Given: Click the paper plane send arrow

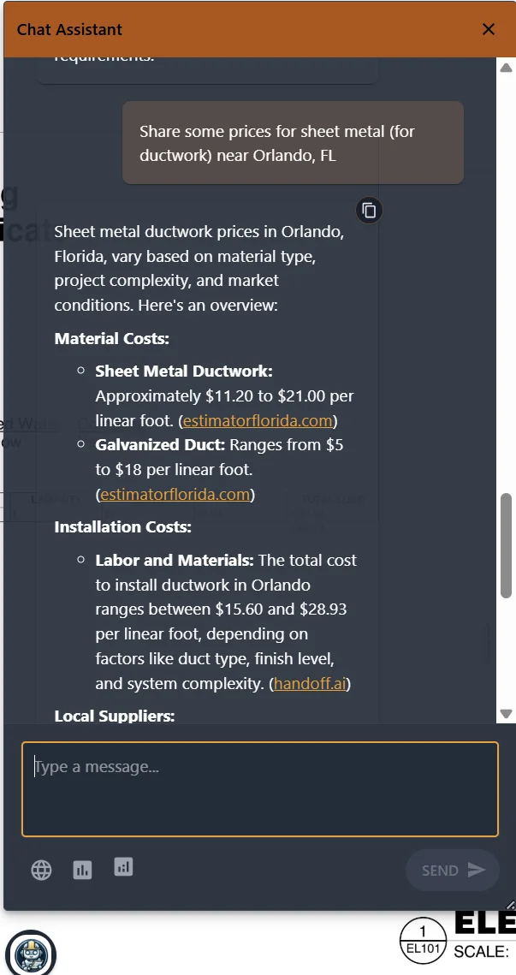Looking at the screenshot, I should click(x=476, y=871).
